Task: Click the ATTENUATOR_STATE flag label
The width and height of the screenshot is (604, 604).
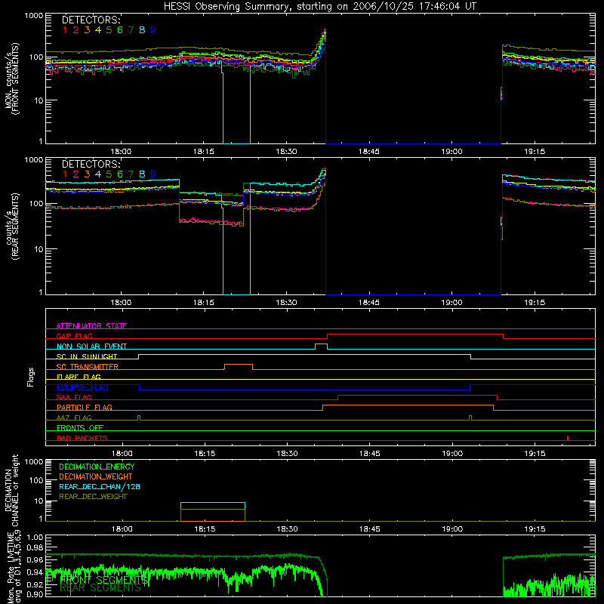Action: point(91,326)
